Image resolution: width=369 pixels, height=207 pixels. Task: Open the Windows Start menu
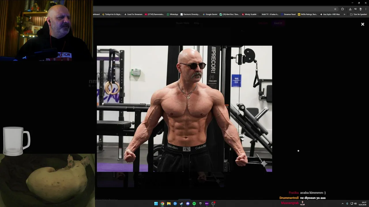[x=156, y=204]
